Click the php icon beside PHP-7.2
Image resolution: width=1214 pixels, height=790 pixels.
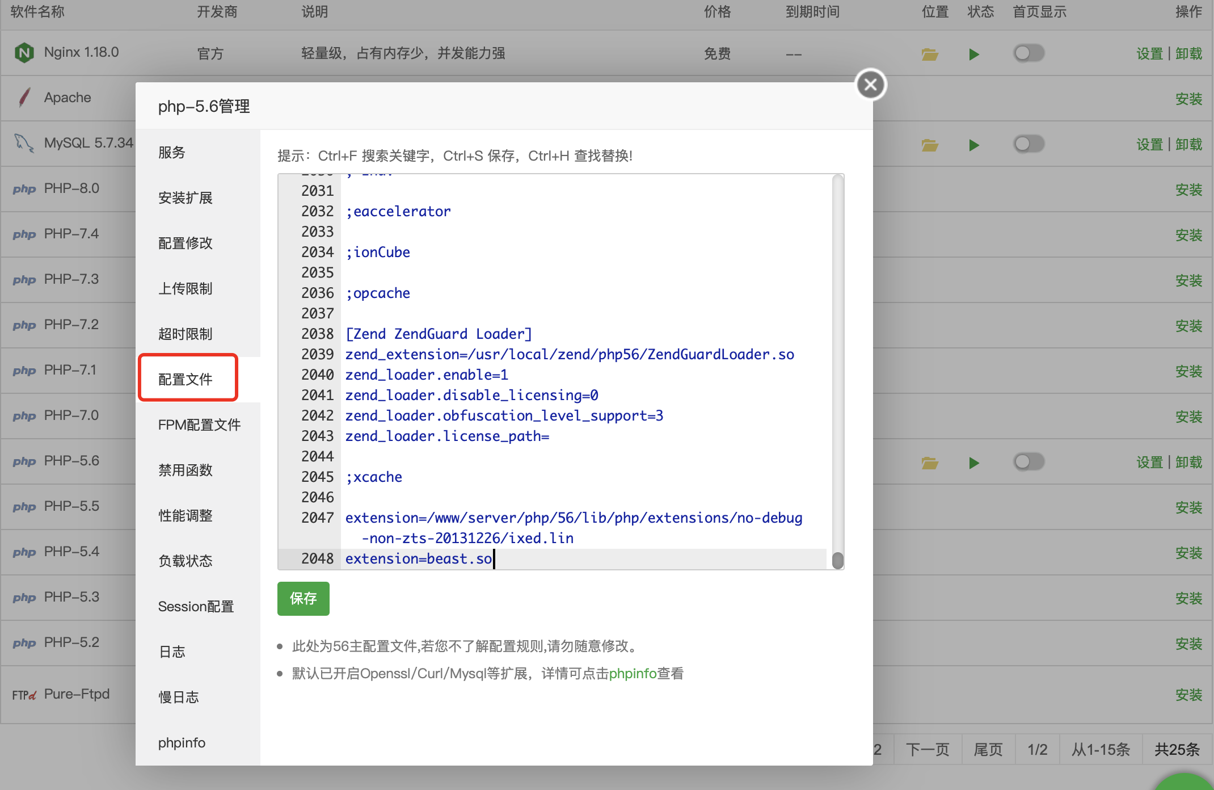tap(24, 325)
